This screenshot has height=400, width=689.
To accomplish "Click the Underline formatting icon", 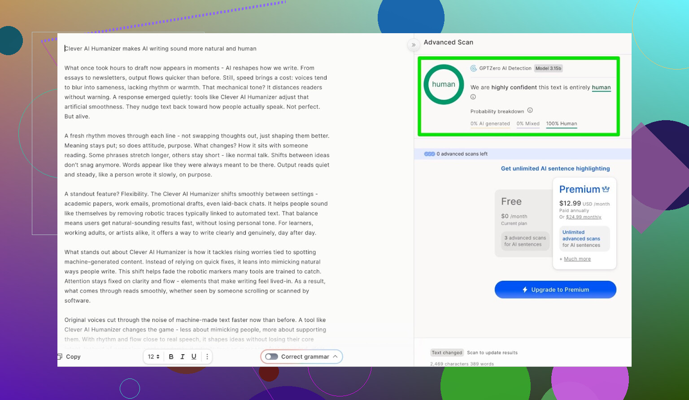I will coord(194,357).
